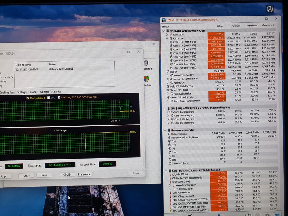Viewport: 288px width, 216px height.
Task: Click the lightning bolt icon beside Core VIDs
Action: [171, 34]
